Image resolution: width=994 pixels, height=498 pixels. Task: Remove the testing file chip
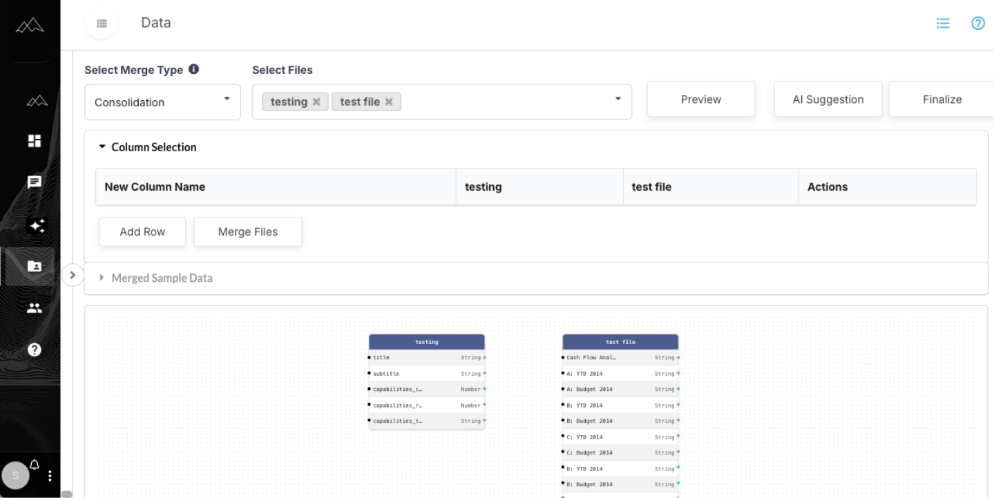point(316,101)
